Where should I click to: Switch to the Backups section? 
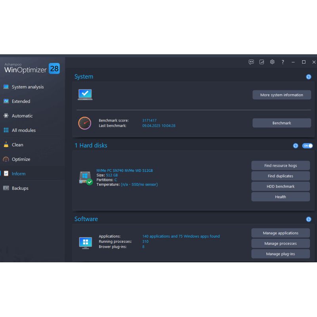(x=20, y=188)
